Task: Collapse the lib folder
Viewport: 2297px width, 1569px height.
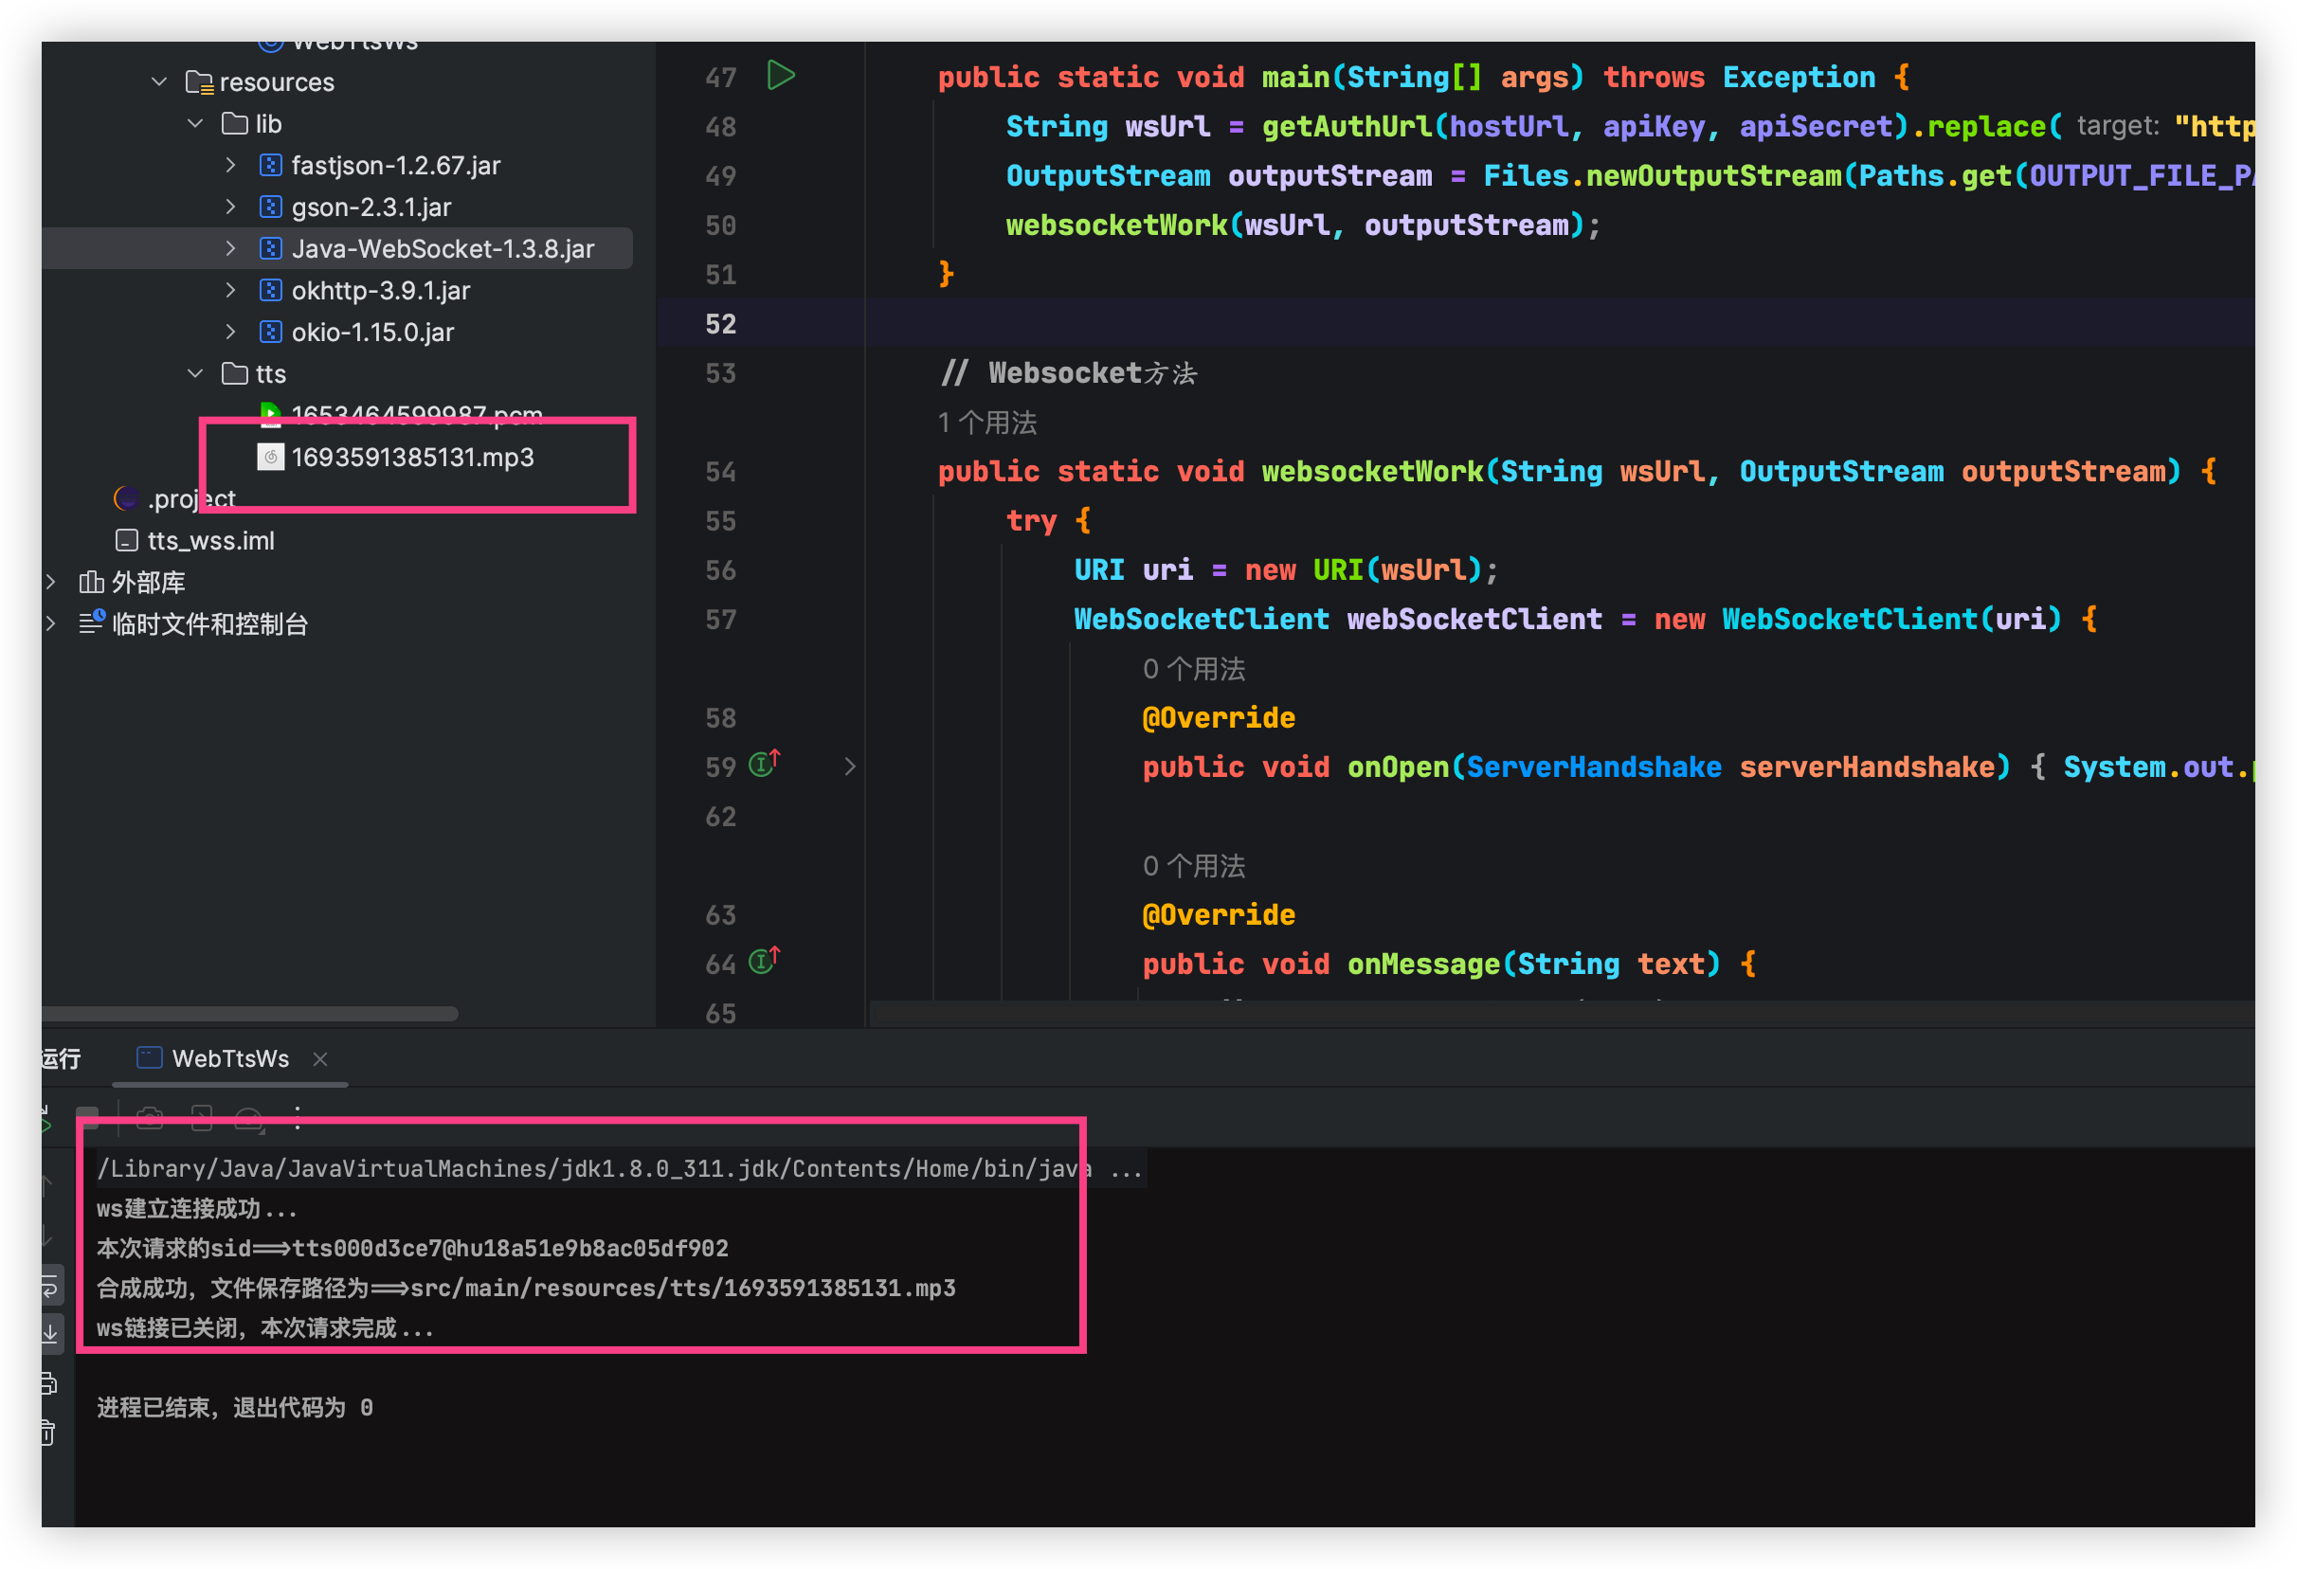Action: (x=196, y=123)
